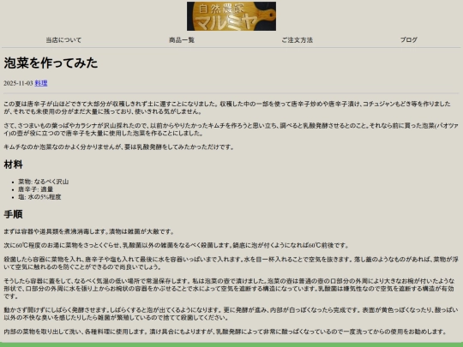Click the paragraph starting この夏は唐辛子が
The image size is (463, 347).
(x=227, y=108)
